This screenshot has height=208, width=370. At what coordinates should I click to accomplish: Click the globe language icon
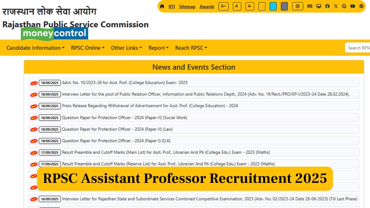(361, 6)
